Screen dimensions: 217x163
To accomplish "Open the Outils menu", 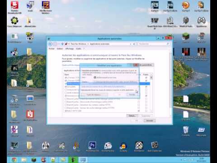I will tap(79, 49).
